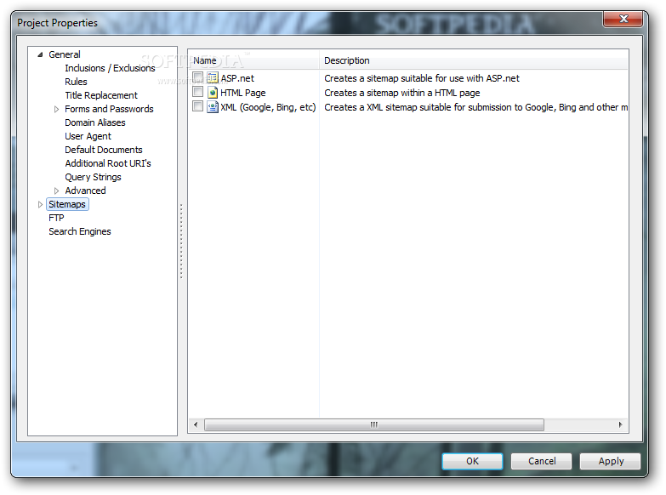Click the horizontal scrollbar thumb
The height and width of the screenshot is (495, 666).
click(373, 424)
